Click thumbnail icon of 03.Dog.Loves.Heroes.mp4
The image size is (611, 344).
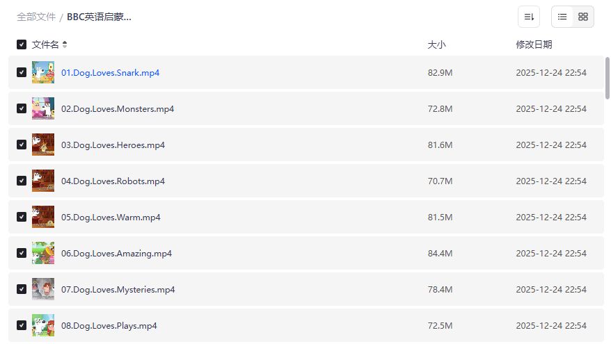pos(43,145)
